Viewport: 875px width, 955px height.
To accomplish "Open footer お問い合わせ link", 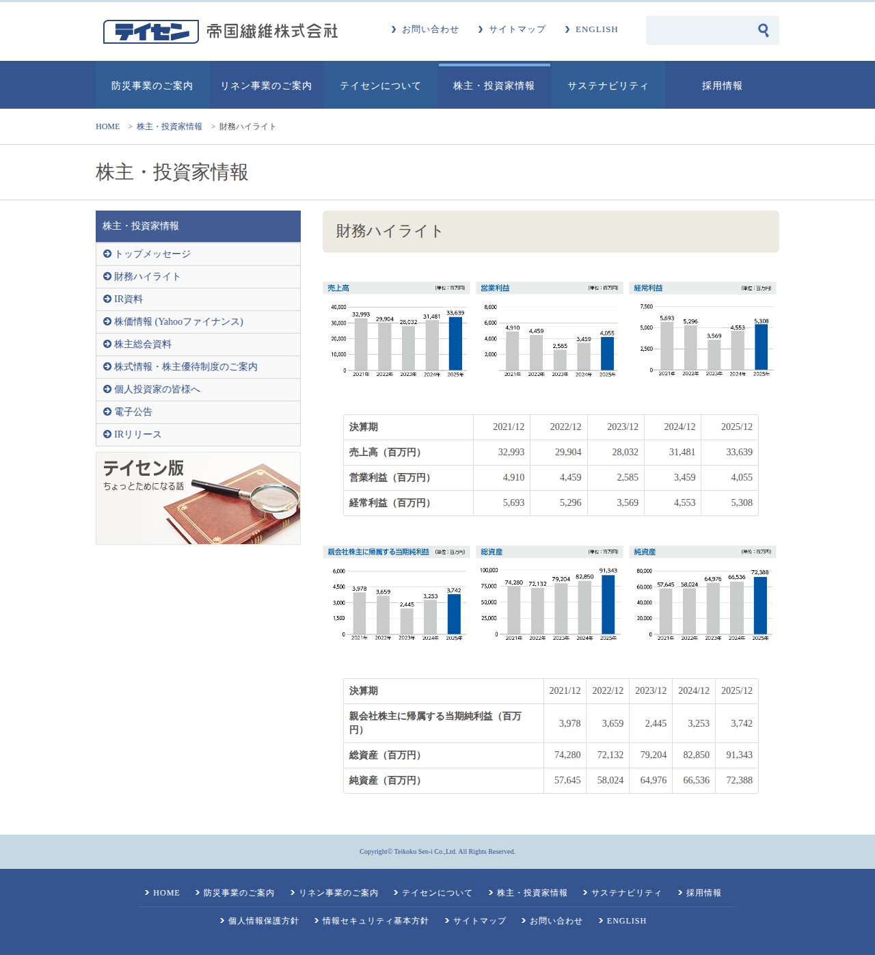I will point(552,921).
